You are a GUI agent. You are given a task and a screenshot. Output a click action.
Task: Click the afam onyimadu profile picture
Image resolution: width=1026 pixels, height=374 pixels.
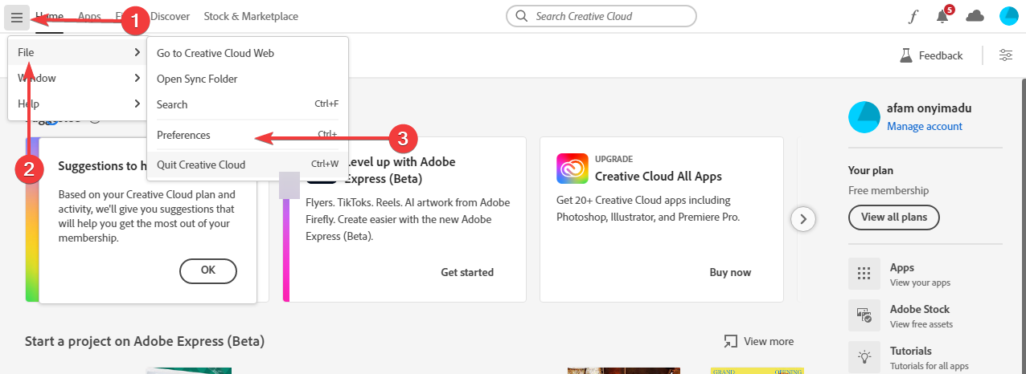[x=864, y=117]
